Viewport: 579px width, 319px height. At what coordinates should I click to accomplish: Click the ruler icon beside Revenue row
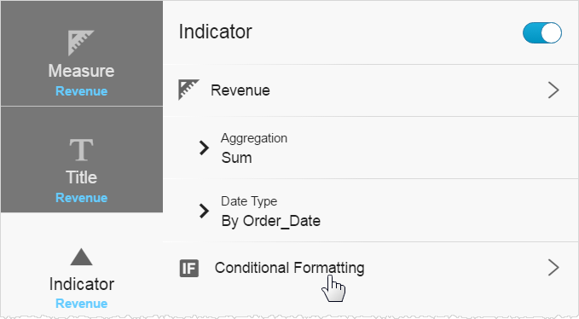[188, 90]
